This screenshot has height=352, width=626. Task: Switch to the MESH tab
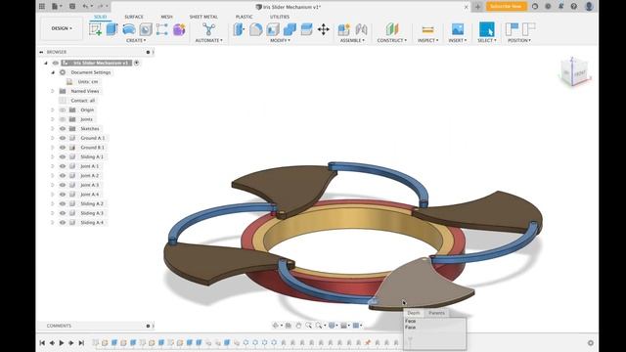(x=166, y=17)
